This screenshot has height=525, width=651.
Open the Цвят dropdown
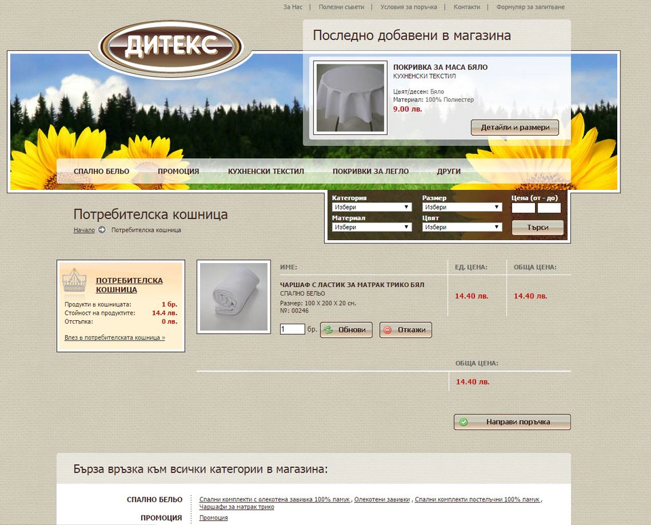click(x=462, y=227)
